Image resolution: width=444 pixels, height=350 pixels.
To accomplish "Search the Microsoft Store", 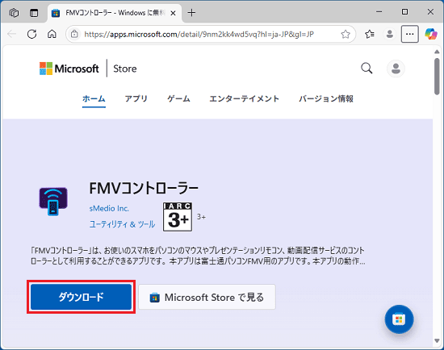I will pyautogui.click(x=367, y=69).
